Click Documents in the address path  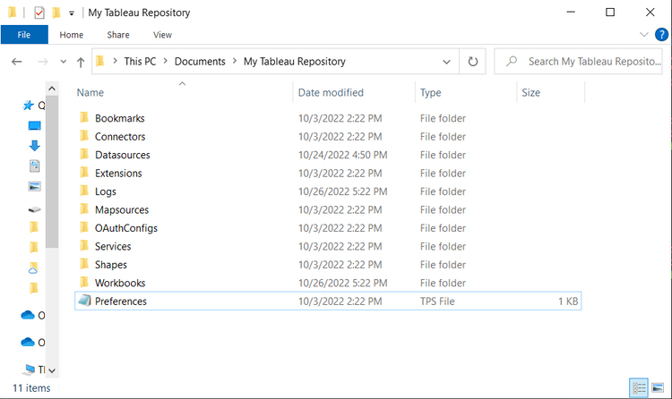[x=200, y=62]
